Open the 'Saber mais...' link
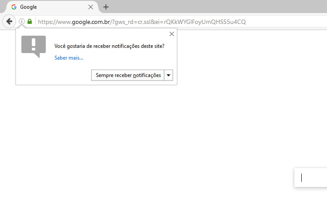327x204 pixels. (69, 57)
